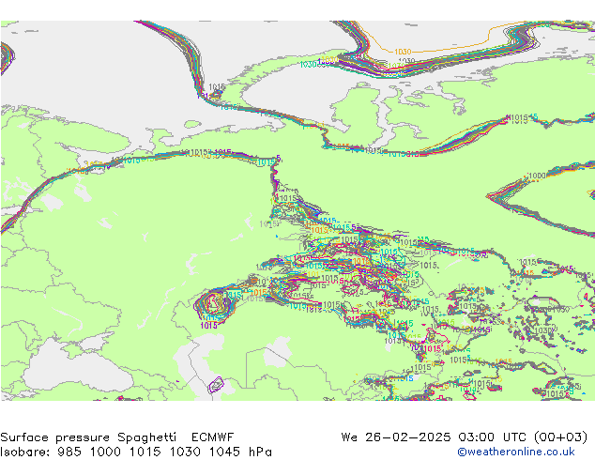Click the spaghetti pressure map image
595x460 pixels.
coord(297,210)
